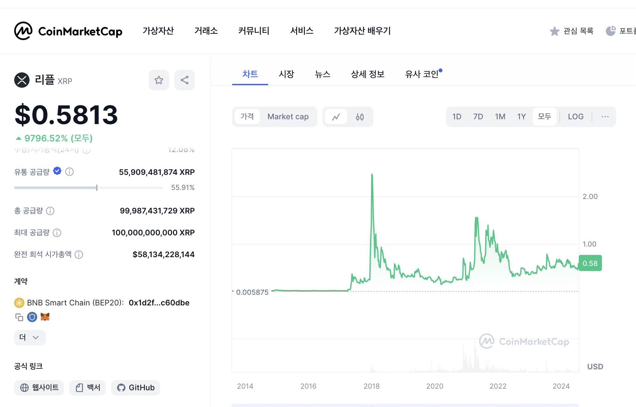Screen dimensions: 636x407
Task: Show circulating supply info tooltip icon
Action: click(69, 172)
